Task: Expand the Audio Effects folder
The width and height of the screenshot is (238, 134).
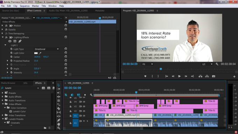Action: [2, 97]
